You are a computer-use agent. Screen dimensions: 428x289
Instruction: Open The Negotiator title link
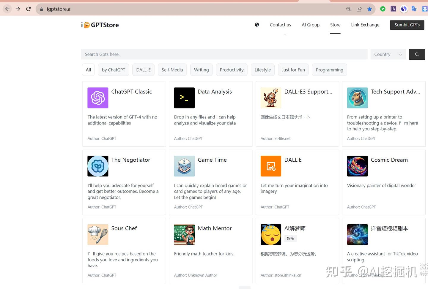tap(130, 160)
